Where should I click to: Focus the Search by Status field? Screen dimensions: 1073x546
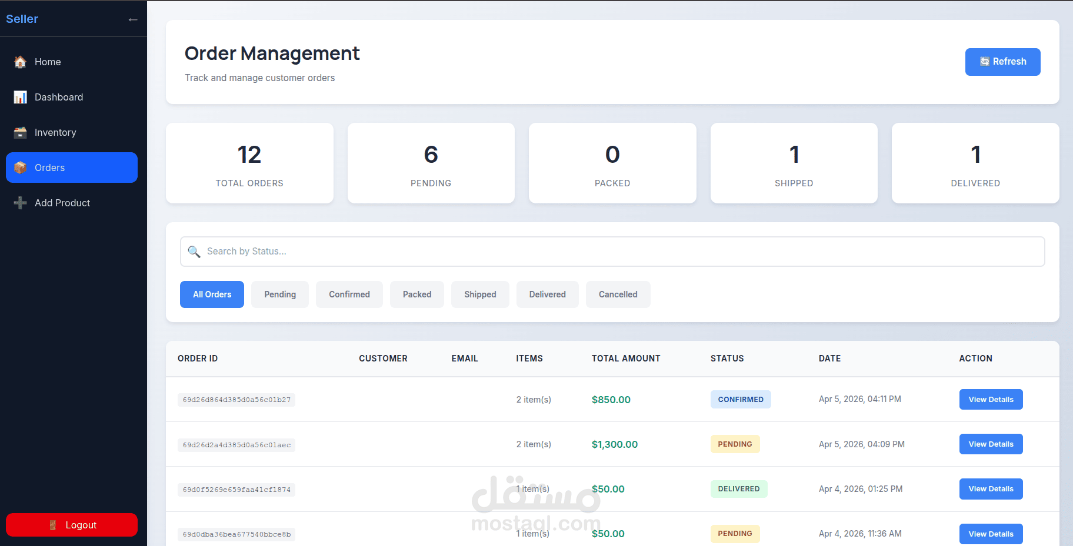pyautogui.click(x=612, y=252)
